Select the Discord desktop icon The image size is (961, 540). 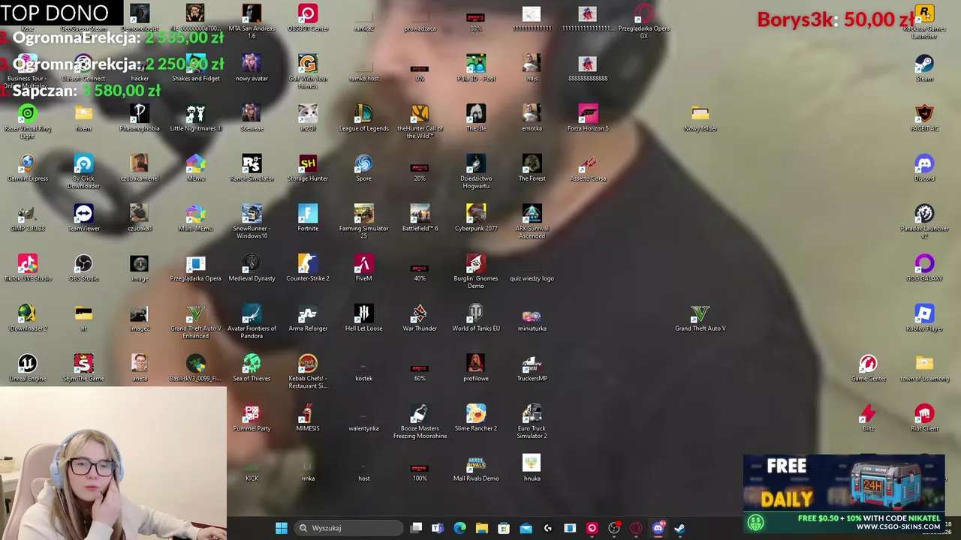[924, 168]
